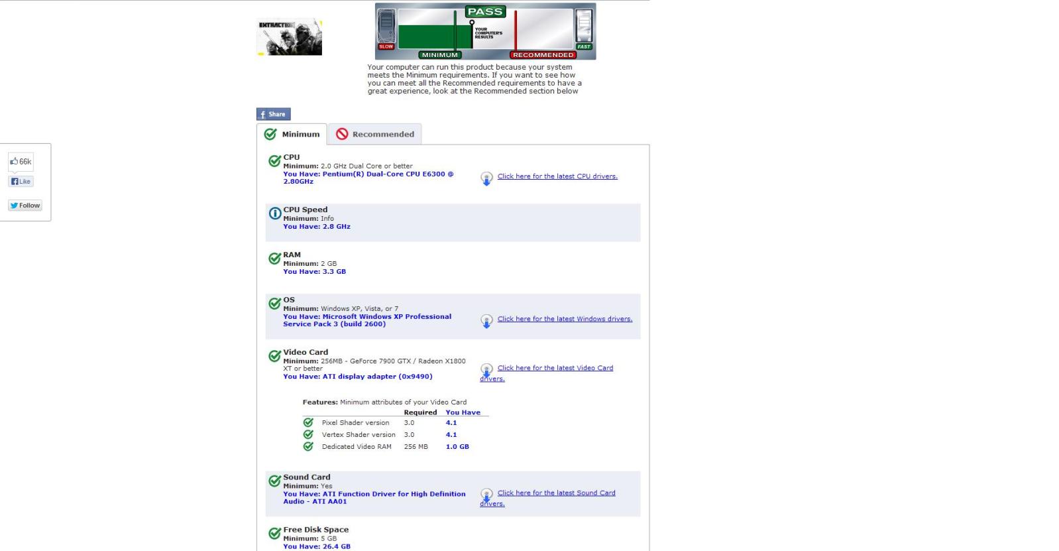Click the download icon next to Windows drivers link
The image size is (1059, 551).
coord(486,321)
